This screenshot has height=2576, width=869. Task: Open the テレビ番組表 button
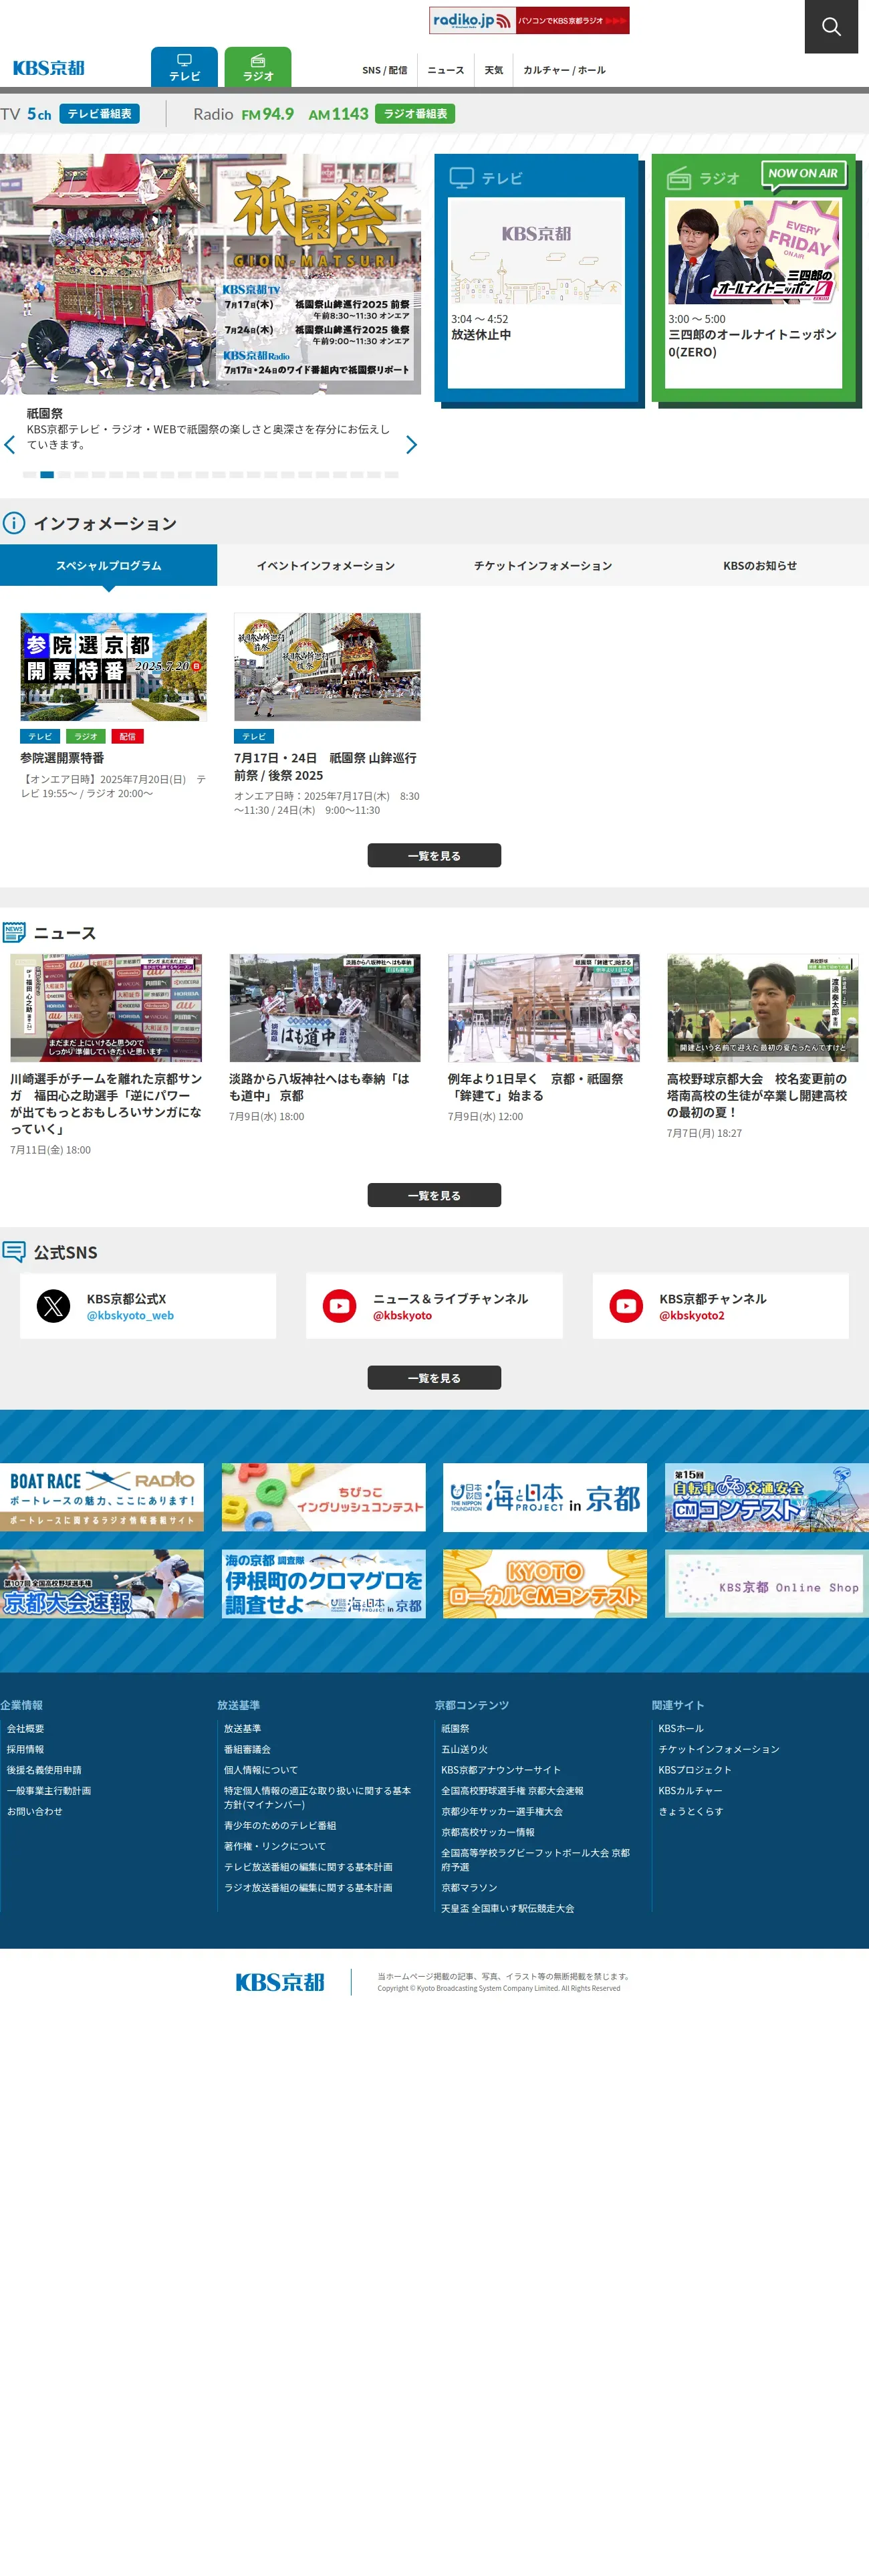pos(99,114)
